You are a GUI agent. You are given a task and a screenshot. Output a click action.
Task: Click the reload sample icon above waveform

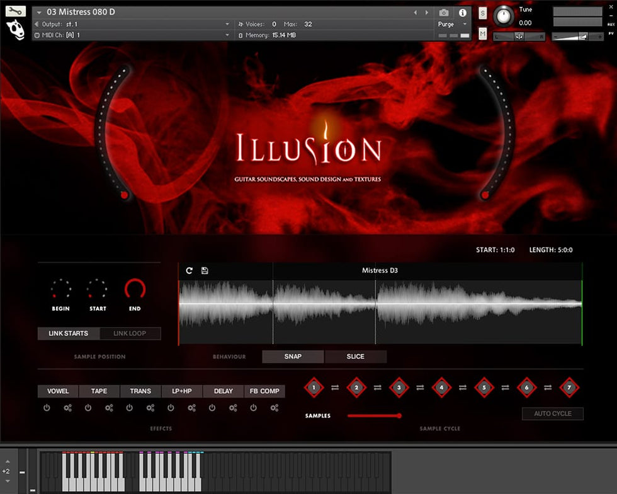190,270
